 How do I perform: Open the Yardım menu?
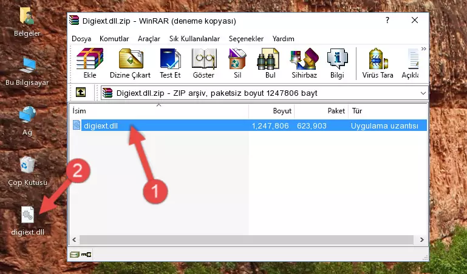coord(283,39)
